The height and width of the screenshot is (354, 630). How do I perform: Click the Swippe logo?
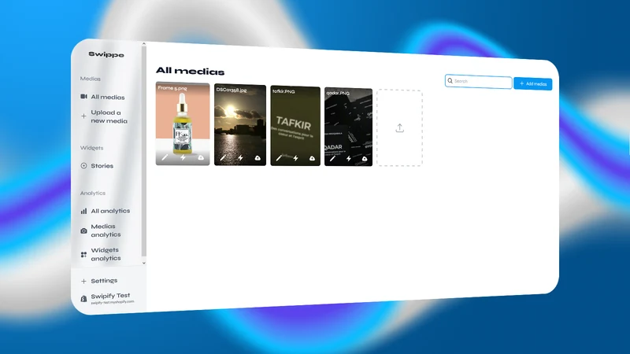click(x=106, y=54)
